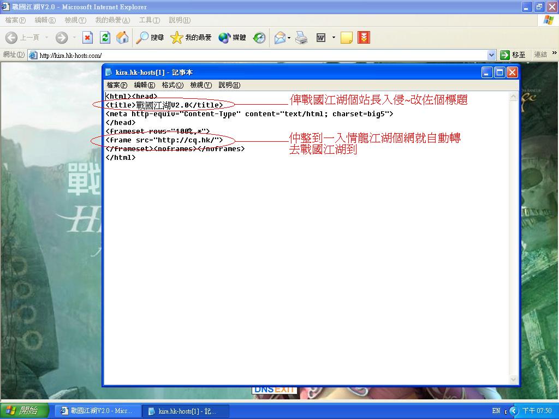Click Notepad scrollbar up arrow
This screenshot has height=419, width=559.
[x=513, y=97]
